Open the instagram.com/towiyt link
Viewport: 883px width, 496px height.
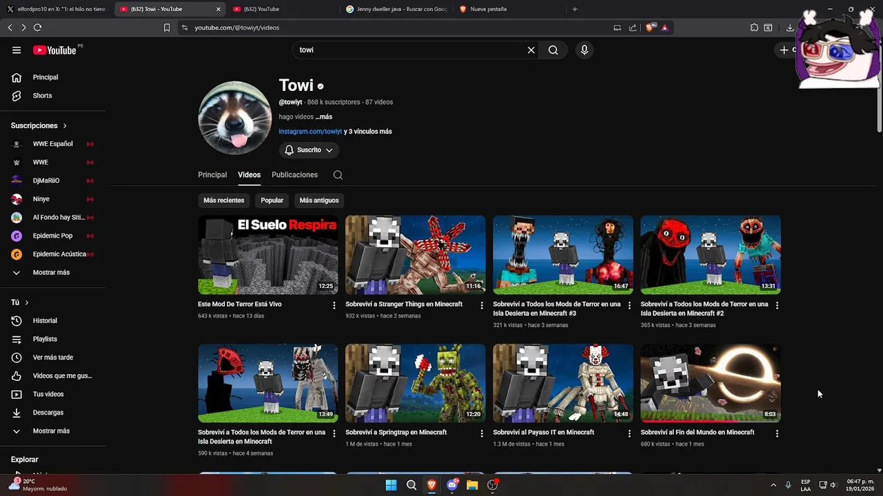click(310, 132)
